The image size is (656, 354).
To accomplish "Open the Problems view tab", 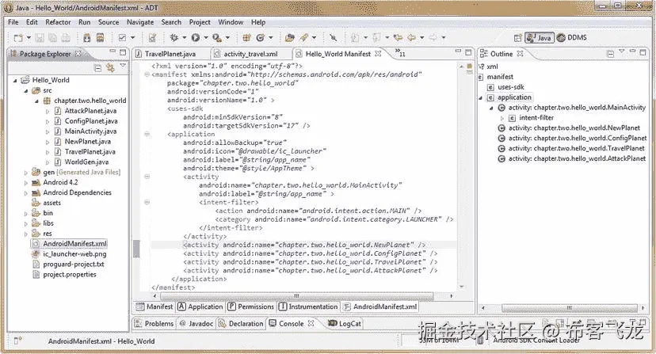I will [154, 323].
